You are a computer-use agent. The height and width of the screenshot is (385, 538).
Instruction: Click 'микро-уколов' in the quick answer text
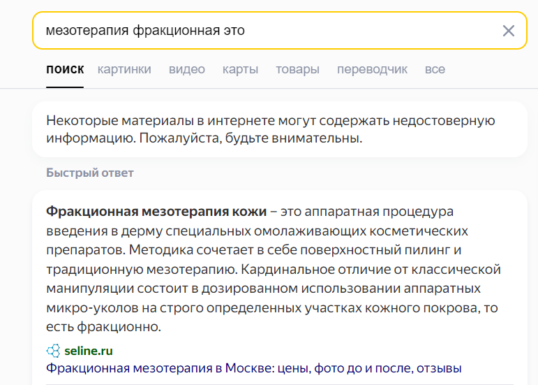click(92, 308)
